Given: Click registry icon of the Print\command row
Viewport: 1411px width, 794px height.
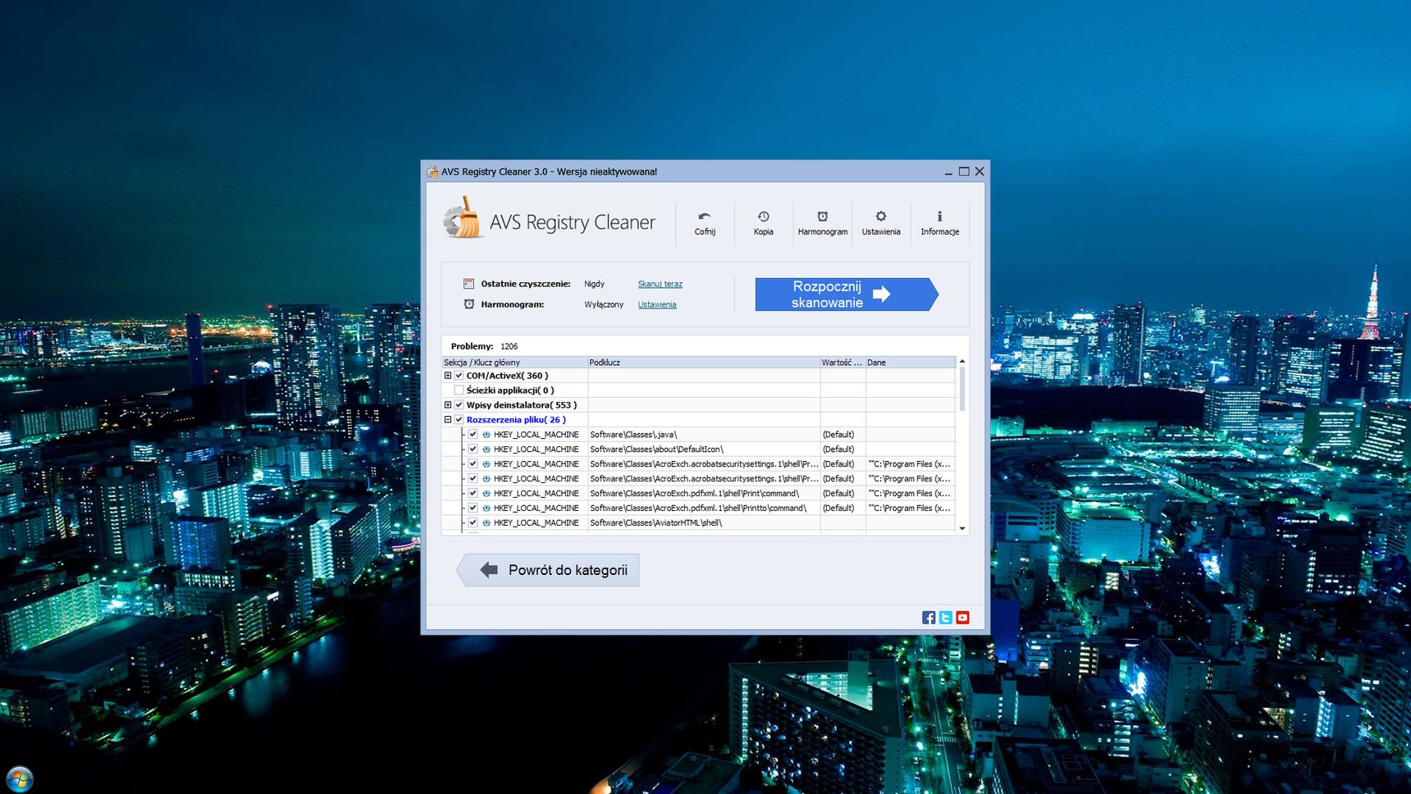Looking at the screenshot, I should (x=486, y=494).
